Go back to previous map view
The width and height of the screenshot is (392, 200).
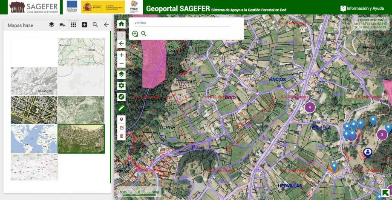tap(121, 43)
